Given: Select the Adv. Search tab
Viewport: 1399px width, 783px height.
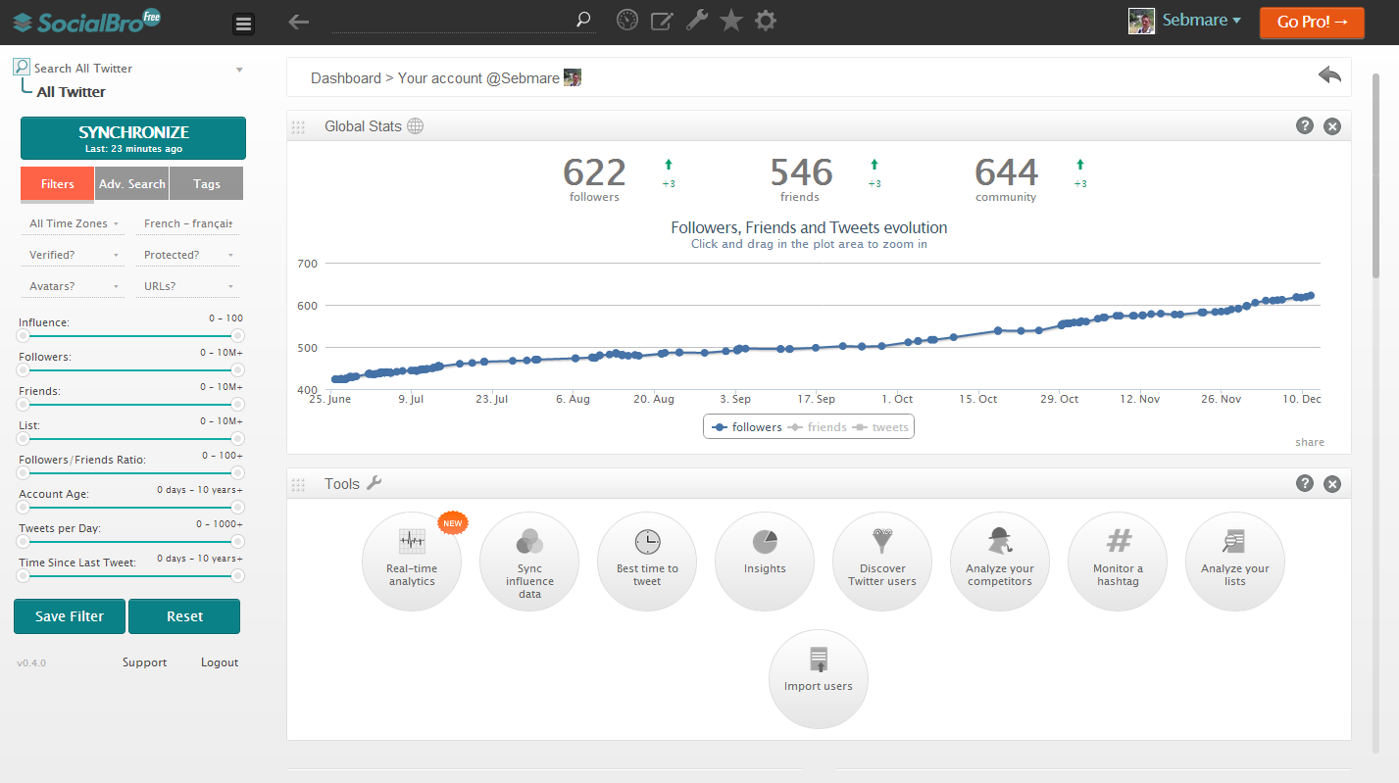Looking at the screenshot, I should (x=131, y=183).
